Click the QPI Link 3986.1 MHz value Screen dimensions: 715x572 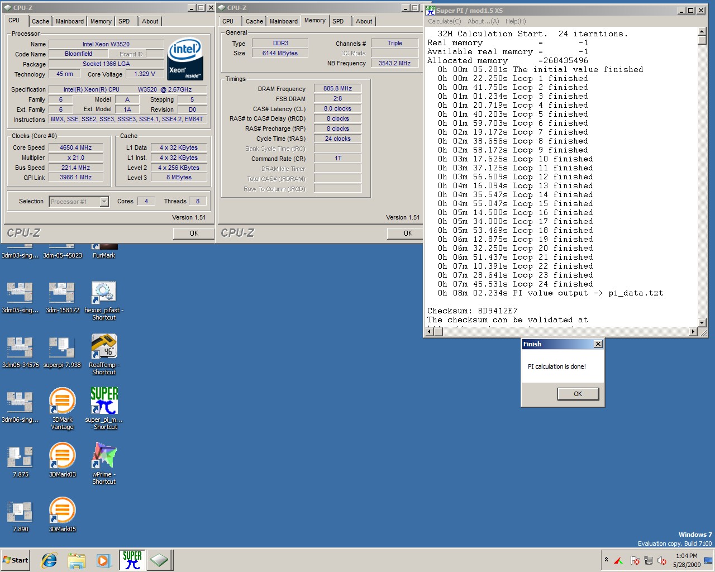pyautogui.click(x=75, y=177)
